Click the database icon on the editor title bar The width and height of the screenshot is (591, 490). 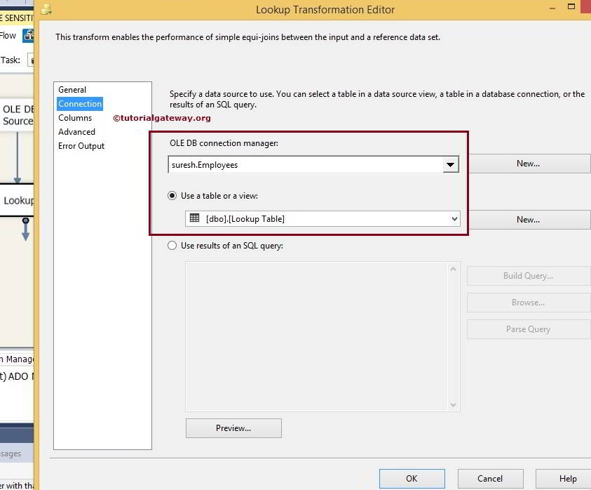click(46, 10)
